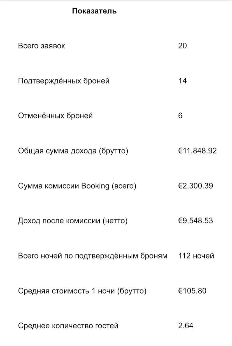Select the 'Всего заявок' row label
This screenshot has height=346, width=232.
(x=41, y=46)
